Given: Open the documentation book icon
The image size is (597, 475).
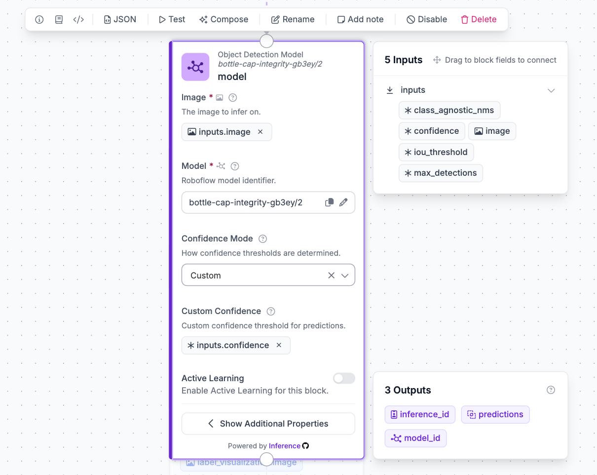Looking at the screenshot, I should coord(59,20).
